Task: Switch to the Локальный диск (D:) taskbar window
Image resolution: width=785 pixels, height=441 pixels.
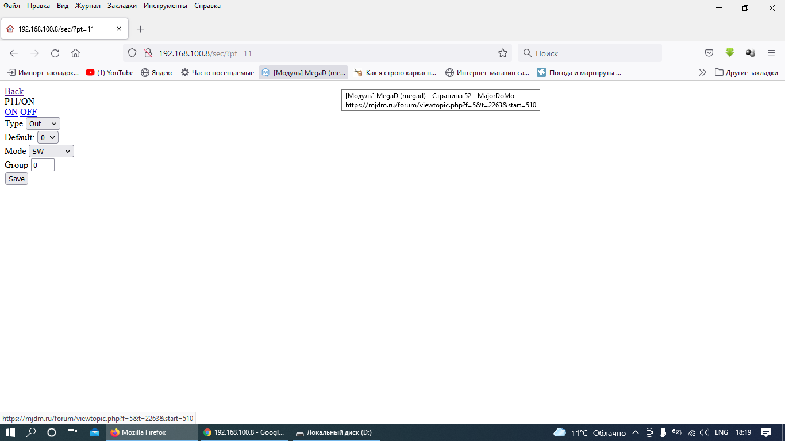Action: (337, 432)
